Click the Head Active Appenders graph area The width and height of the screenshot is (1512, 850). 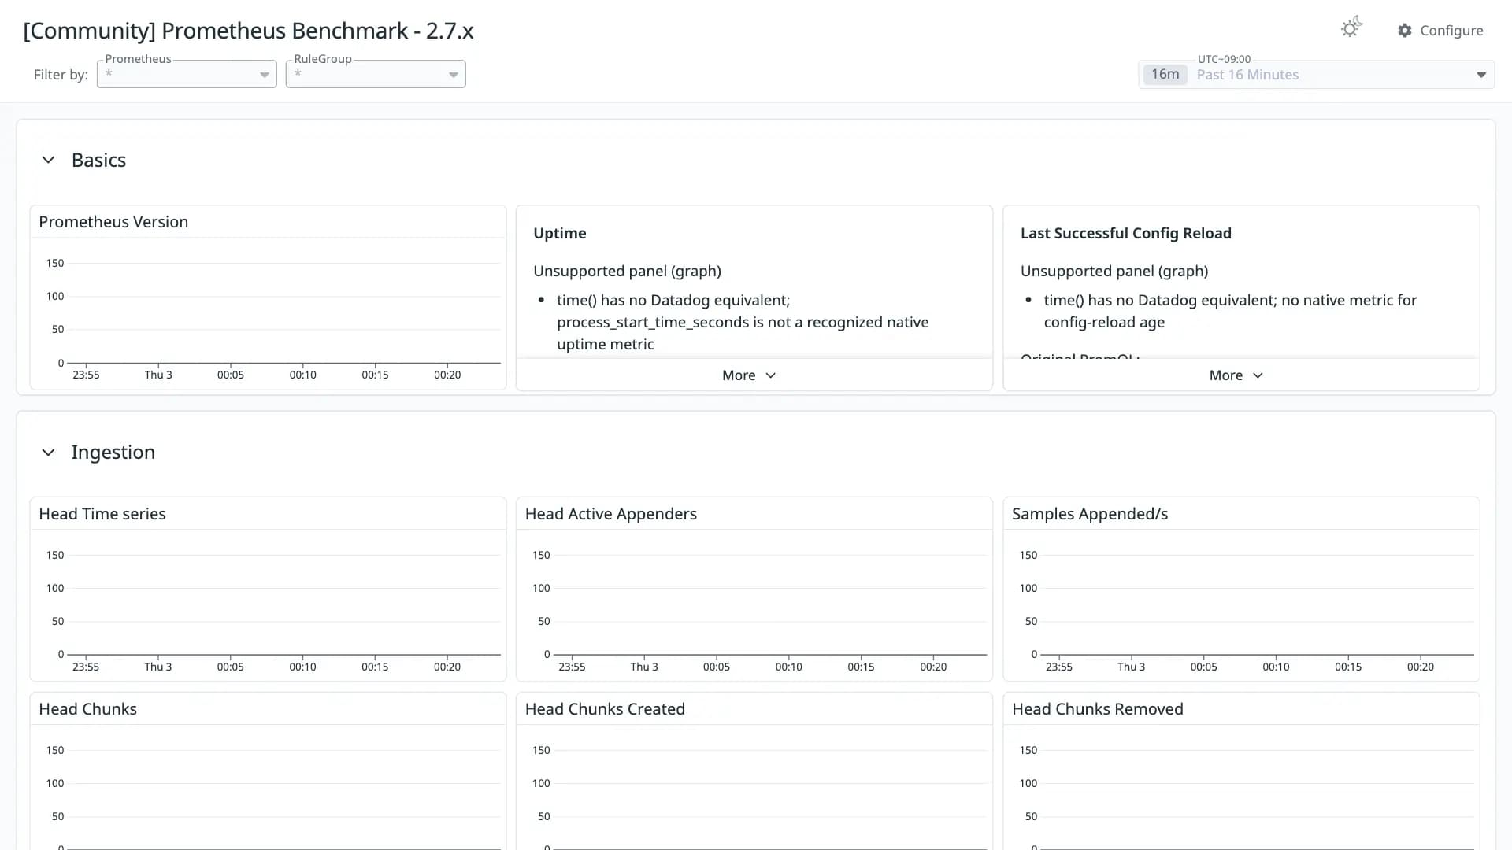(754, 604)
